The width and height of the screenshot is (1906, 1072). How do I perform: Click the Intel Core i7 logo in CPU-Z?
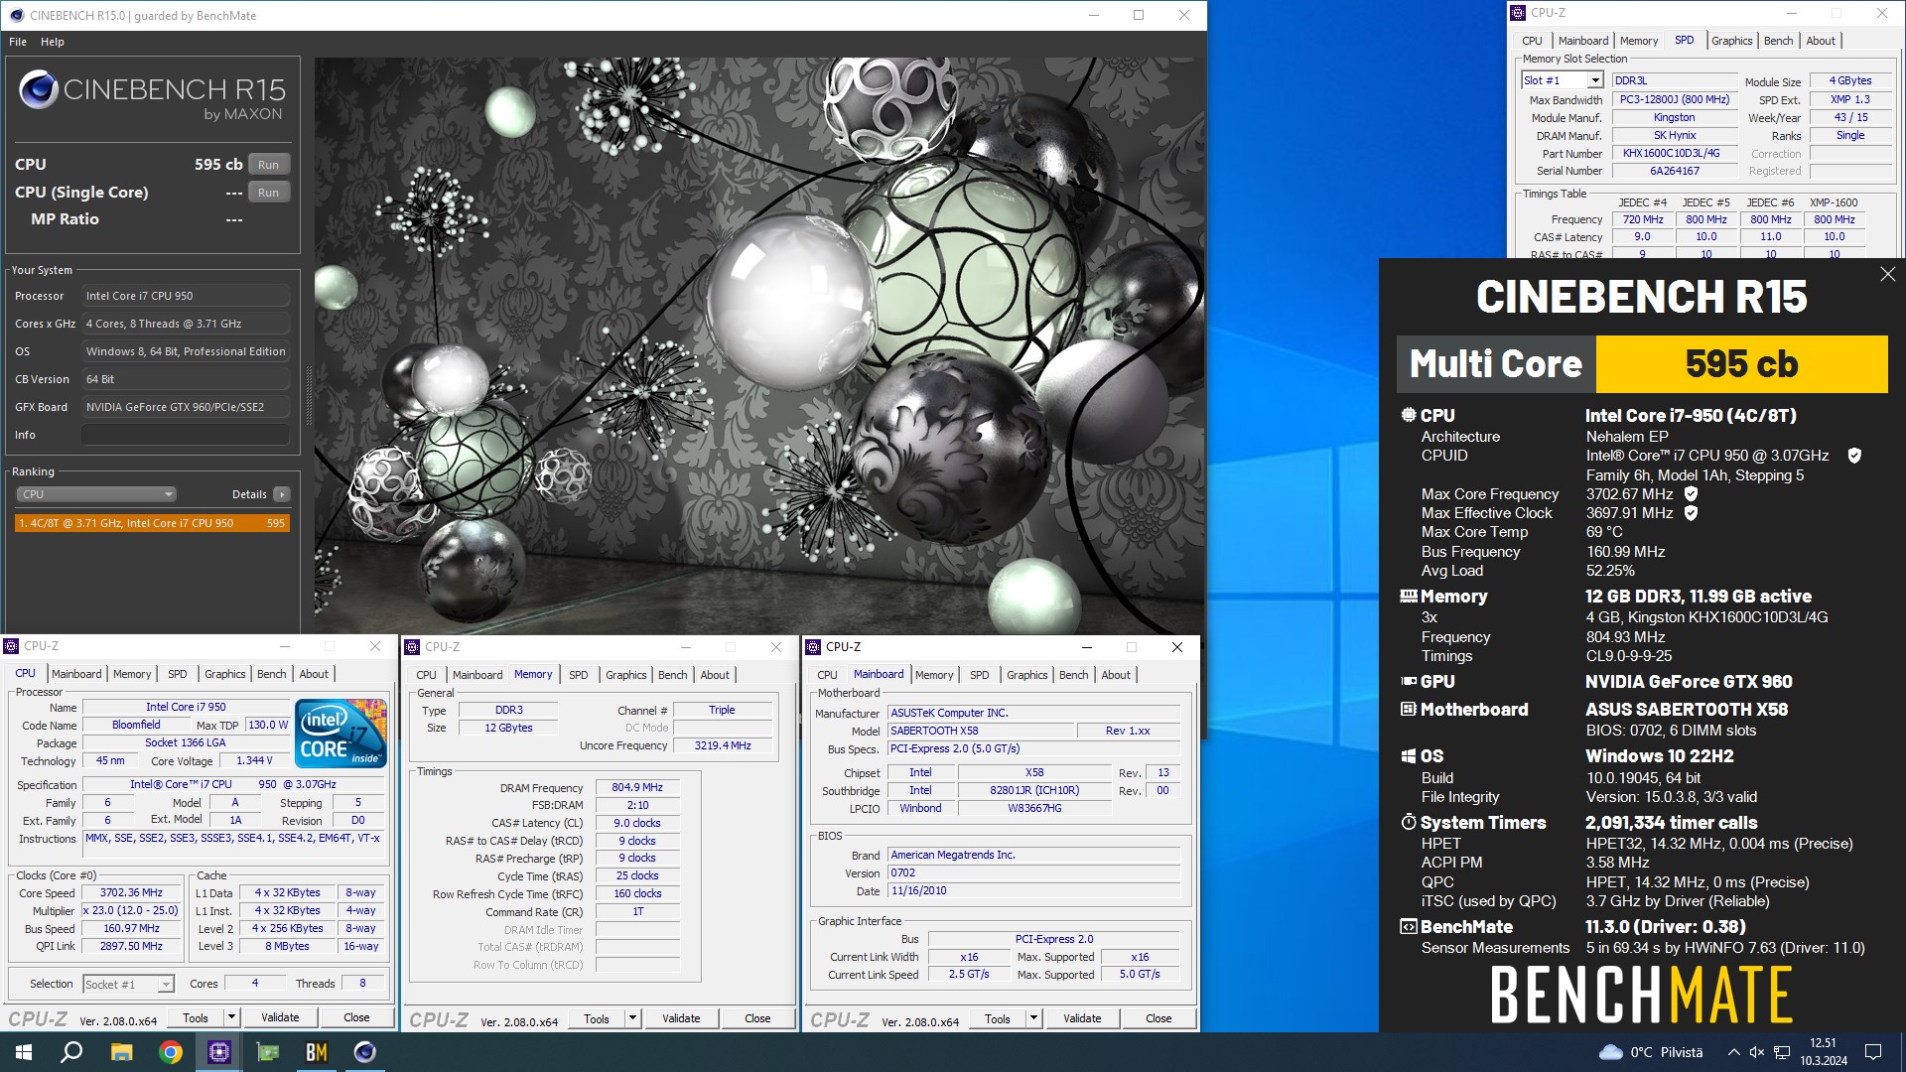click(340, 733)
